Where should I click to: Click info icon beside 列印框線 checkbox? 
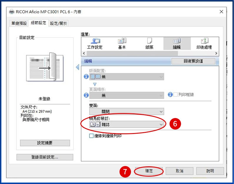click(170, 94)
